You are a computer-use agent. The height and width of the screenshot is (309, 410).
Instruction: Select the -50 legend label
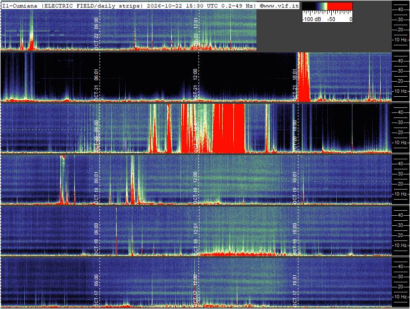point(331,19)
